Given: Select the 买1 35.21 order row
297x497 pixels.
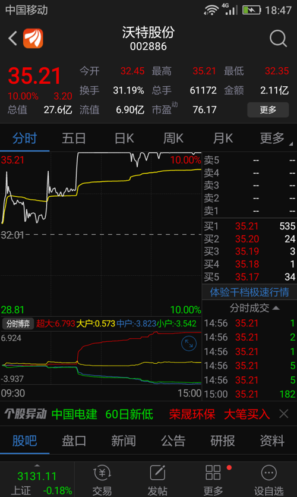Looking at the screenshot, I should (x=249, y=226).
